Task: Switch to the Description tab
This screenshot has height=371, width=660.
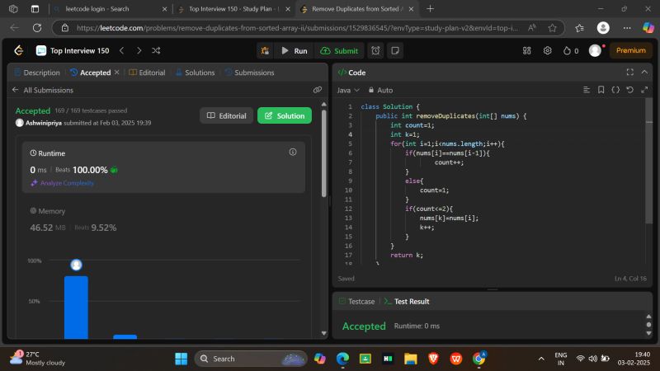Action: (37, 73)
